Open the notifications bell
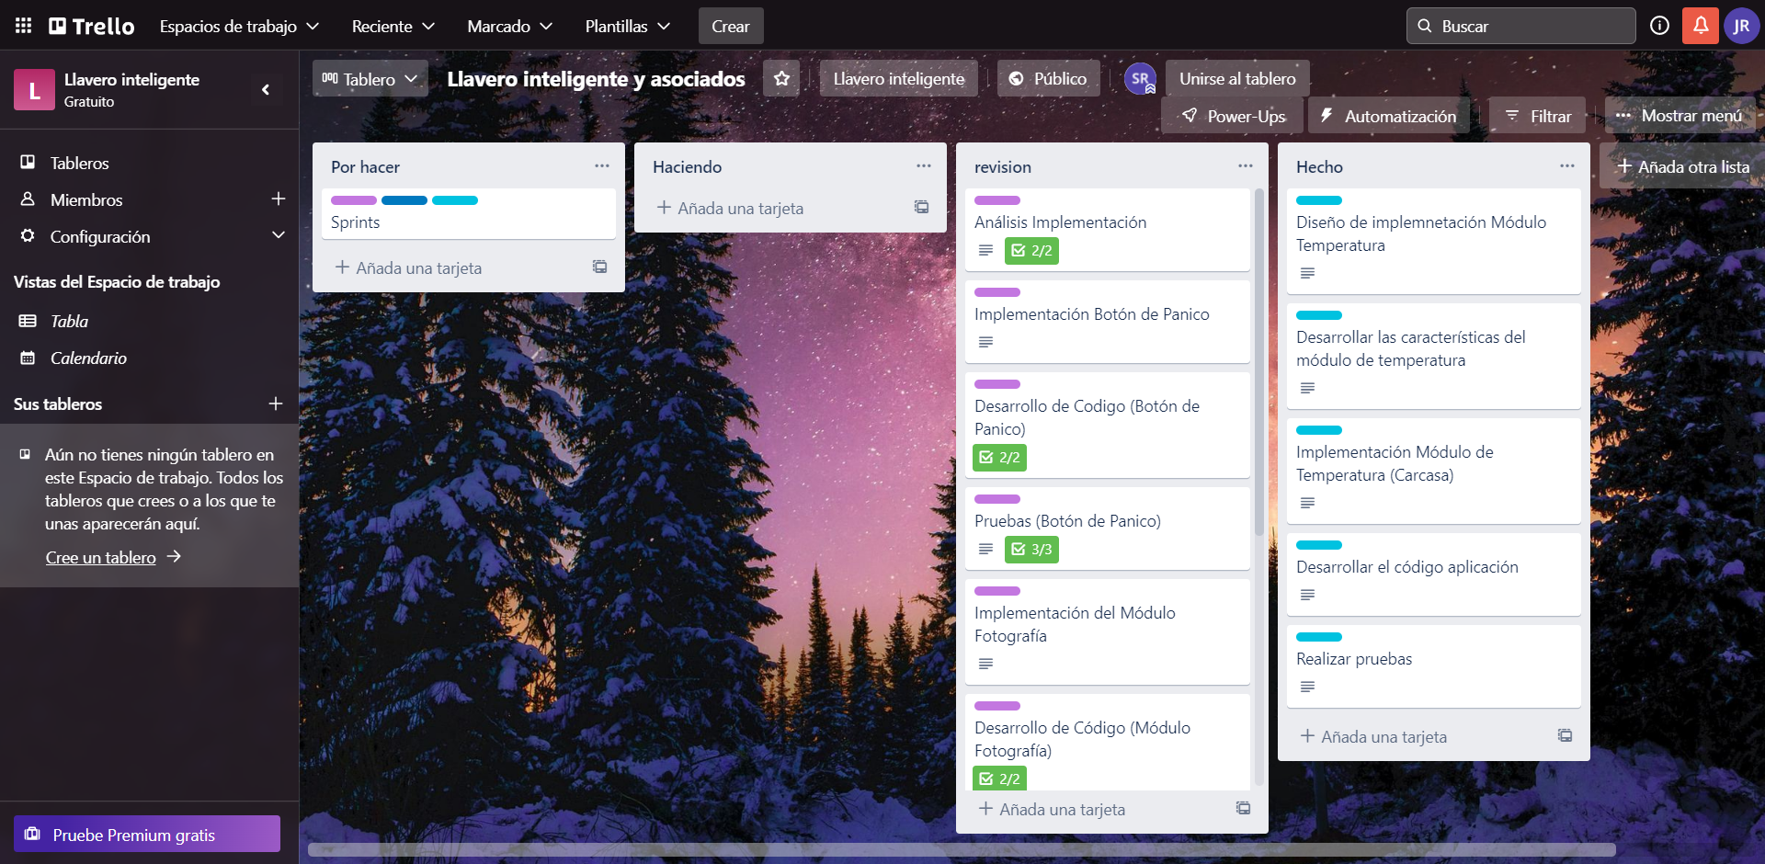This screenshot has width=1765, height=864. pos(1700,26)
